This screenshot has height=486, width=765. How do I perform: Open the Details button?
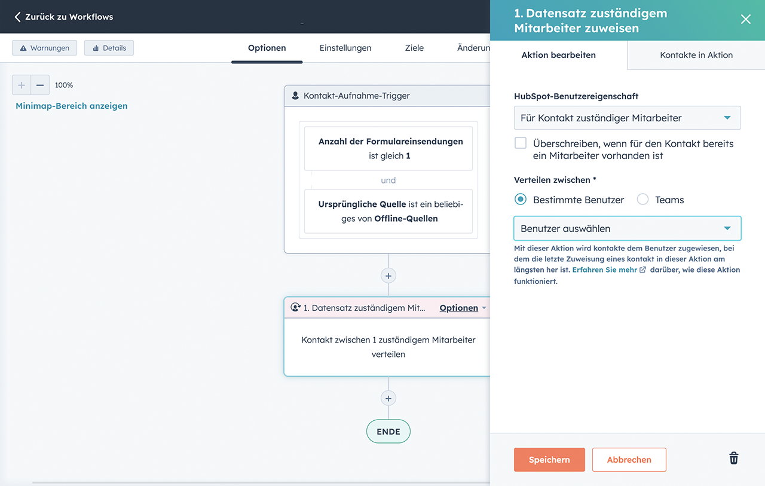coord(109,48)
